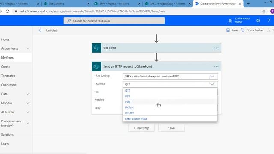The width and height of the screenshot is (274, 154).
Task: Click the SharePoint icon on Send an HTTP request
Action: 96,66
